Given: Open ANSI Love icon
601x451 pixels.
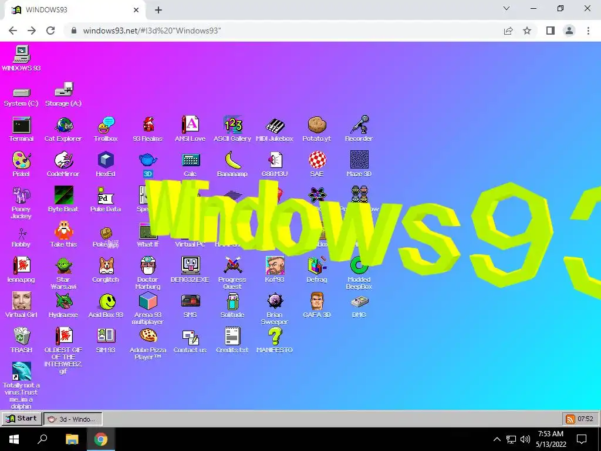Looking at the screenshot, I should pyautogui.click(x=190, y=125).
